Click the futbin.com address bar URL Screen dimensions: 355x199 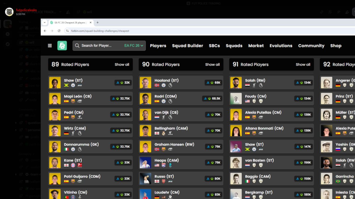pyautogui.click(x=100, y=31)
